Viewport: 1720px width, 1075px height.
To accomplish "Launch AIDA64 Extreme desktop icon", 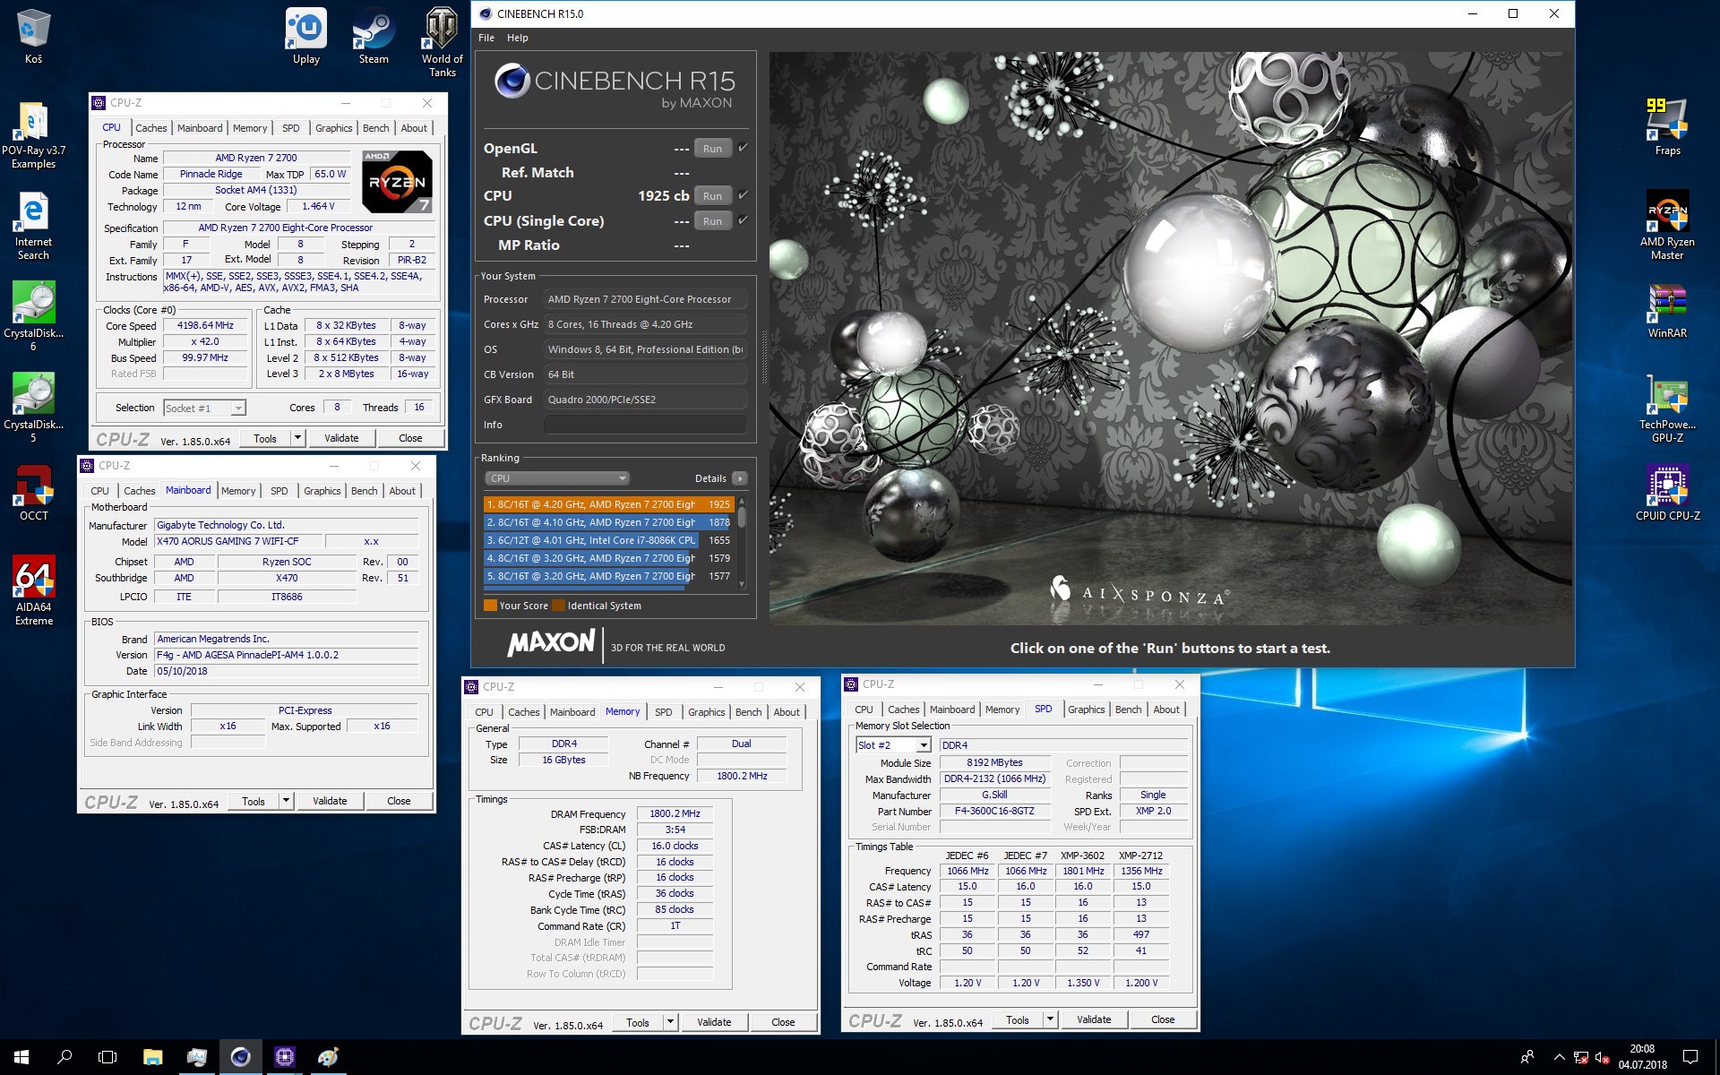I will 33,590.
